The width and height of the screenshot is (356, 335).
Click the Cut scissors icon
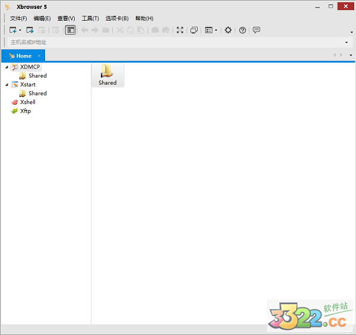tap(120, 30)
